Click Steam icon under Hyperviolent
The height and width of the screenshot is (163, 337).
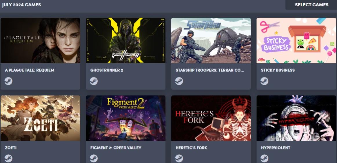coord(264,158)
